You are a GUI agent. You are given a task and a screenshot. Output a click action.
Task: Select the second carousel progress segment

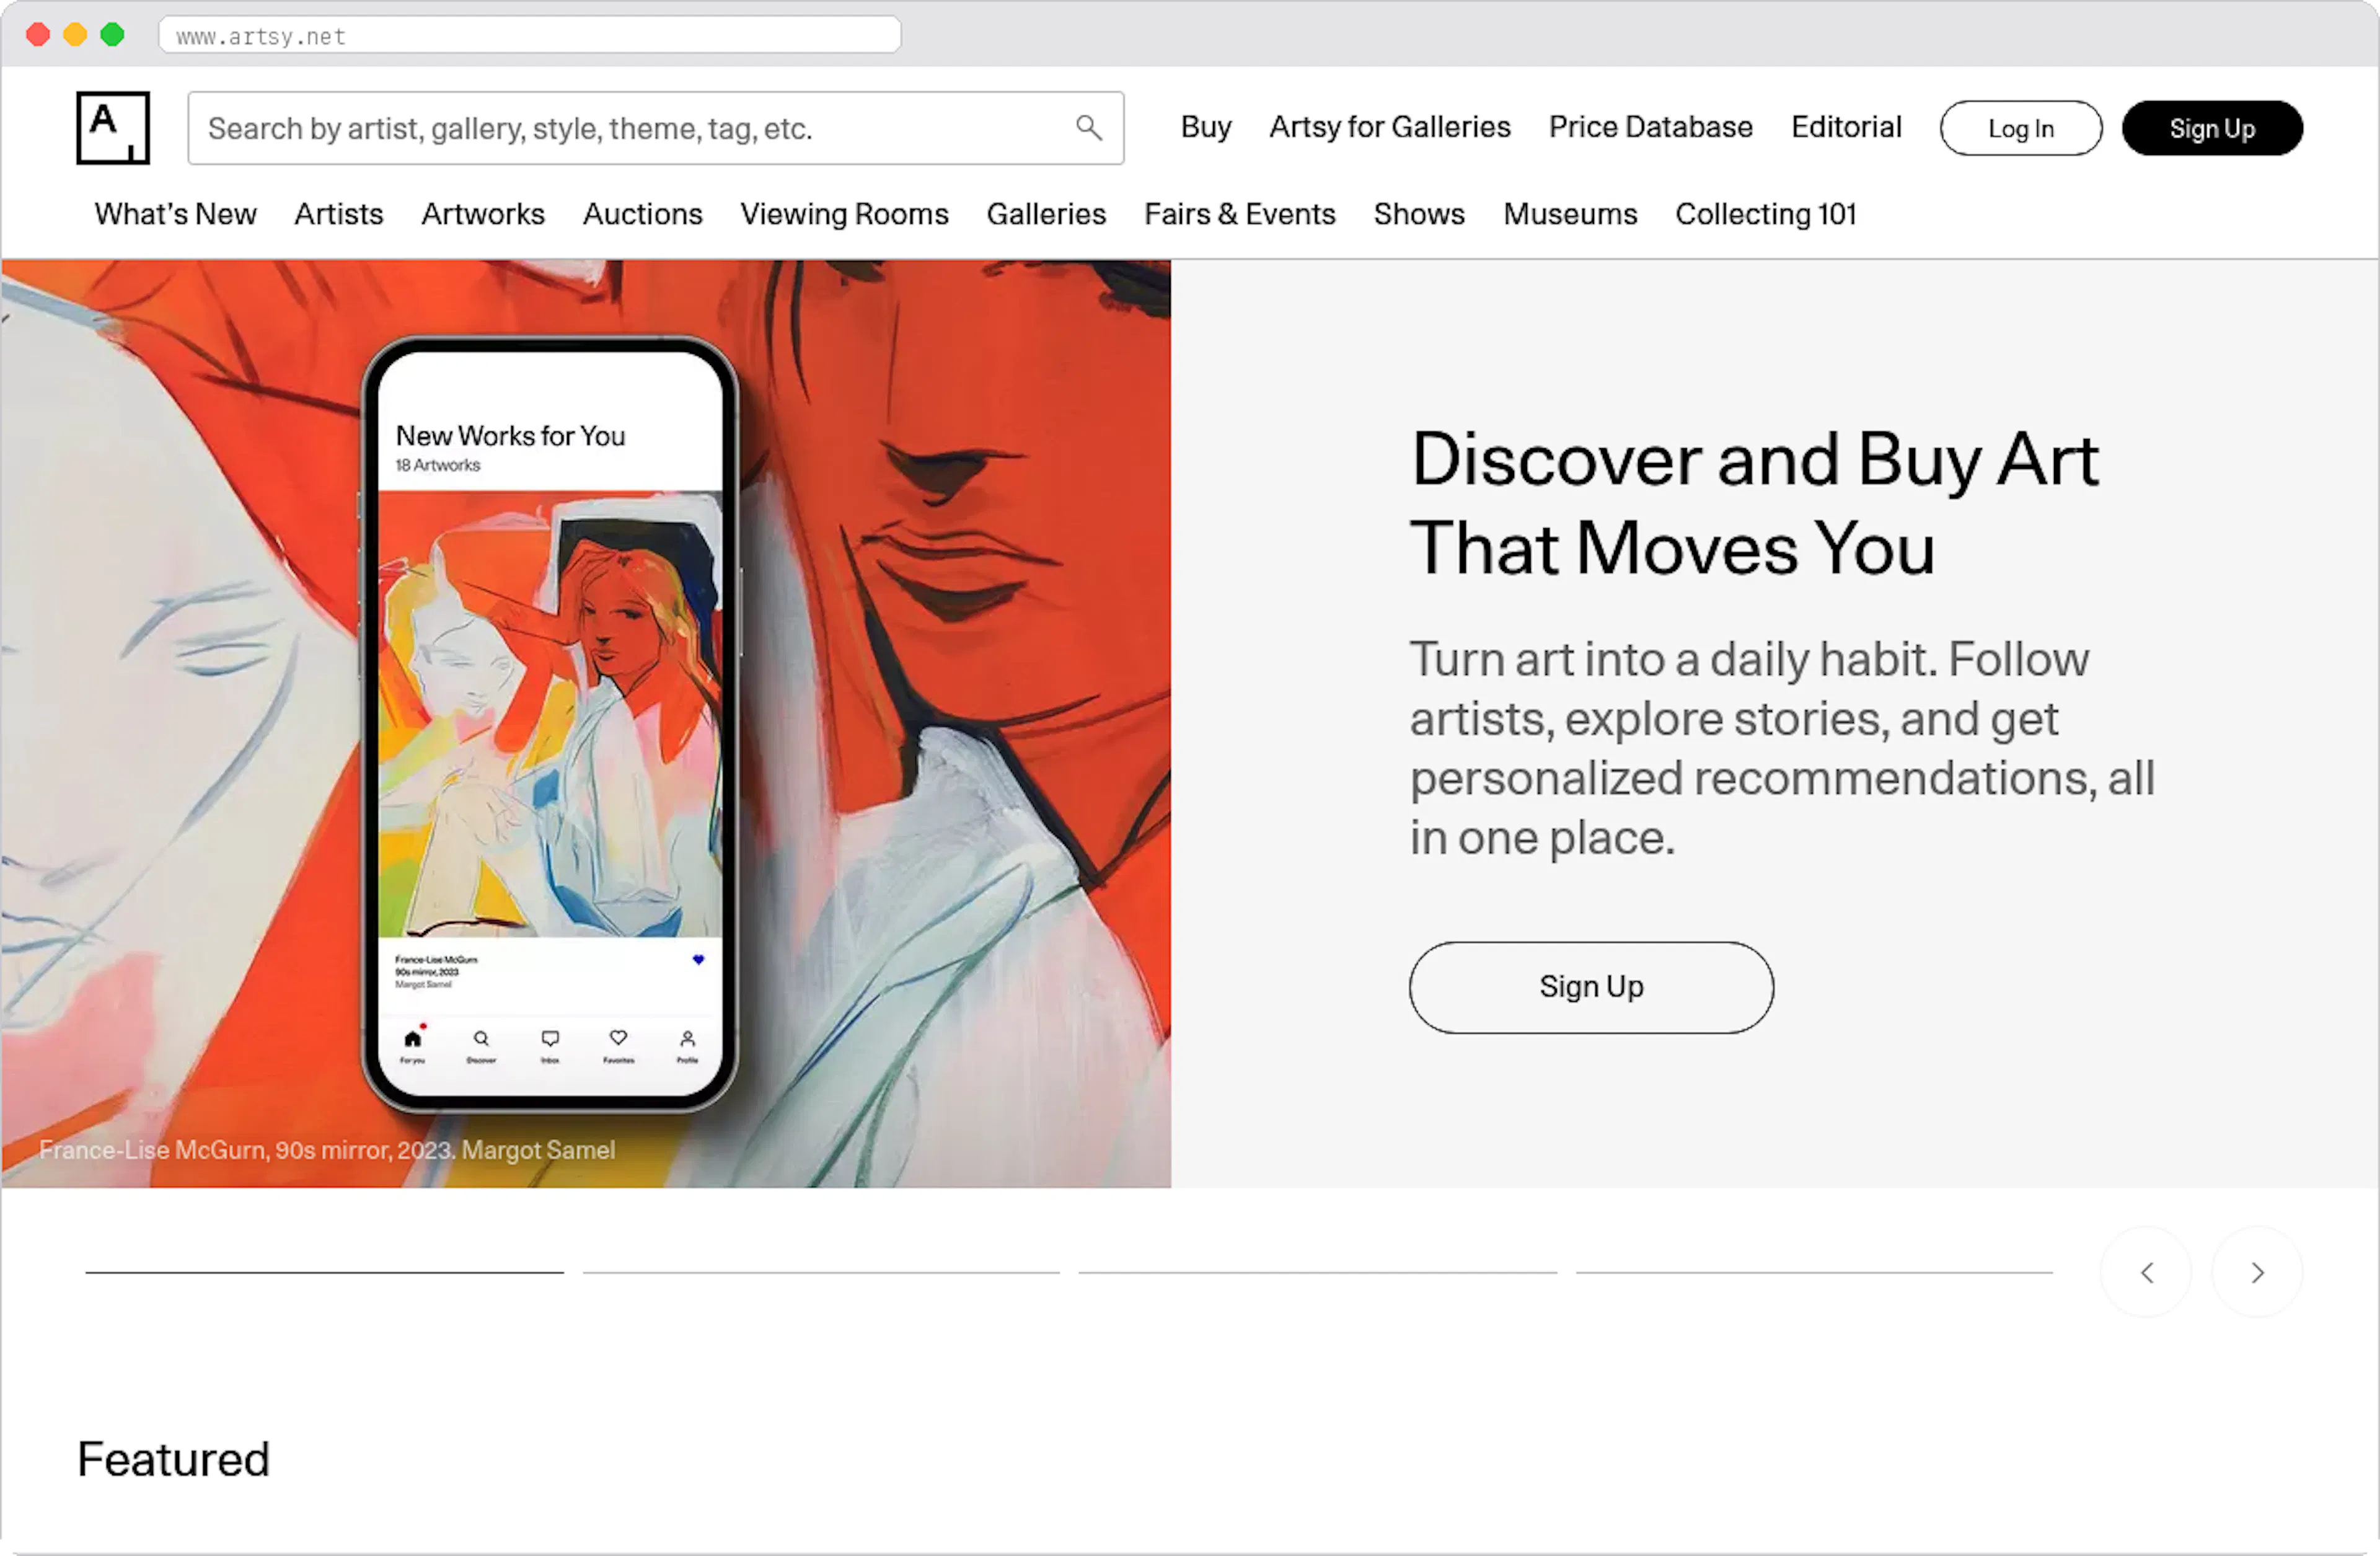pyautogui.click(x=820, y=1272)
